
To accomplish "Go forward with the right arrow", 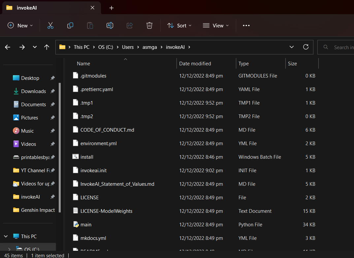I will click(22, 47).
